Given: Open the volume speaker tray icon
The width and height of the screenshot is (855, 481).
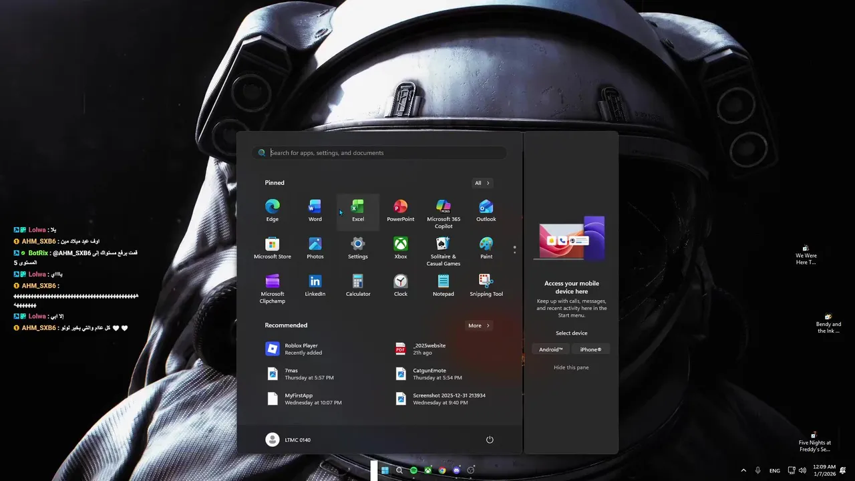Looking at the screenshot, I should coord(802,470).
